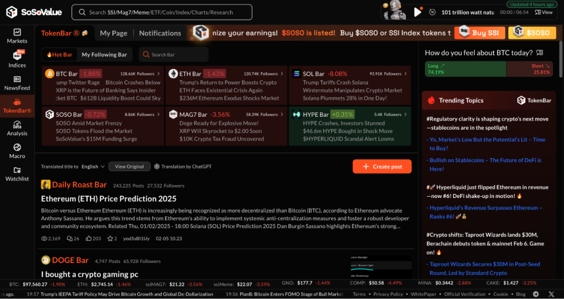Image resolution: width=564 pixels, height=299 pixels.
Task: Expand MAG7 Bar via followers chevron
Action: tap(281, 114)
